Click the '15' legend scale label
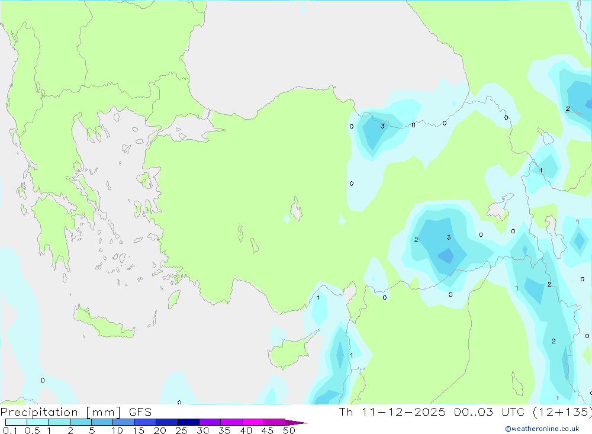 click(139, 430)
